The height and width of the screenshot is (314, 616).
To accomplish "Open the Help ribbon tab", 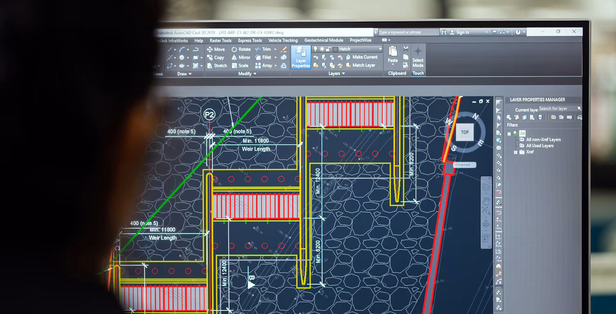I will coord(199,41).
